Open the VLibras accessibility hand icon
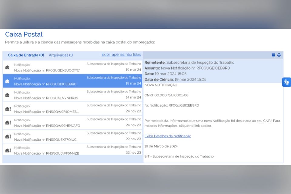The height and width of the screenshot is (194, 291). coord(286,82)
